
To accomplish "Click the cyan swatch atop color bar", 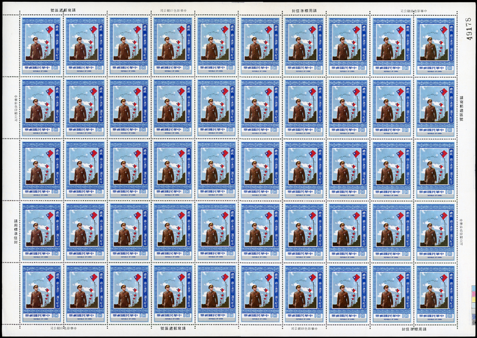I will click(x=473, y=288).
